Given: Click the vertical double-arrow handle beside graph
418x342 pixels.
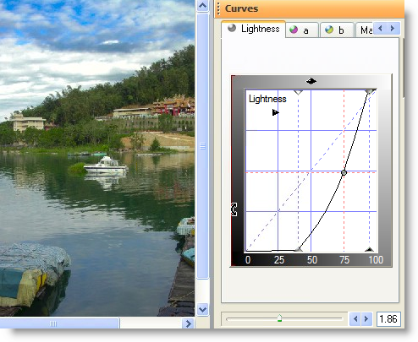Looking at the screenshot, I should point(234,209).
